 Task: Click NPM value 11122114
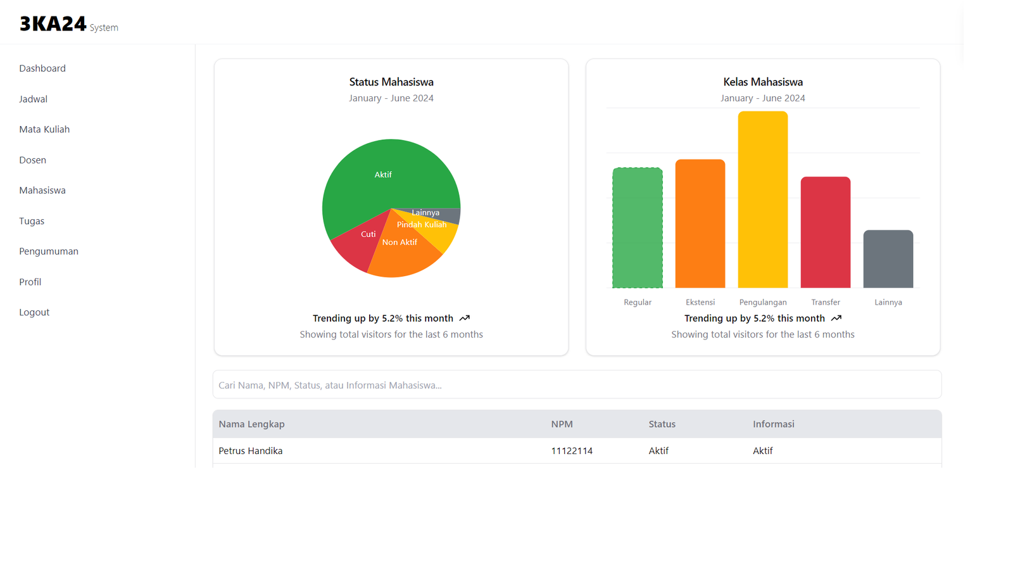[572, 451]
